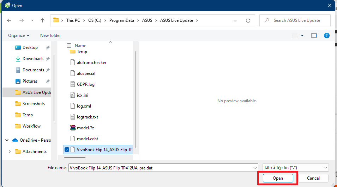
Task: Open the File name history dropdown
Action: (x=255, y=168)
